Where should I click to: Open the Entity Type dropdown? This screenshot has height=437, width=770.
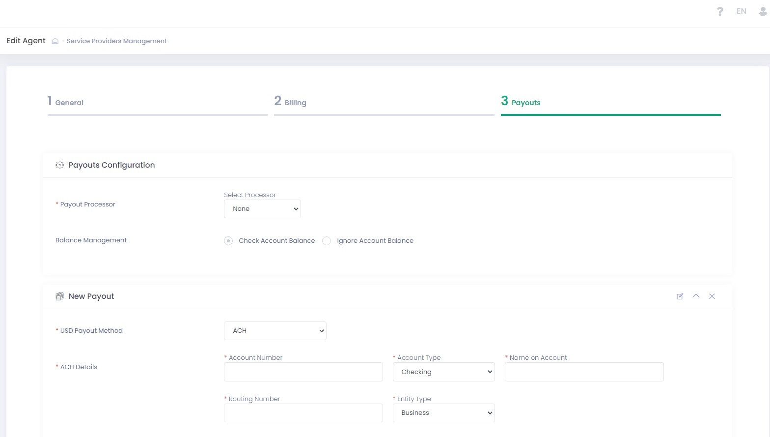click(x=443, y=413)
